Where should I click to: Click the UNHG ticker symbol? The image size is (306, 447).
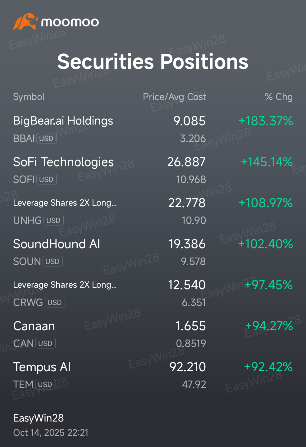point(27,220)
